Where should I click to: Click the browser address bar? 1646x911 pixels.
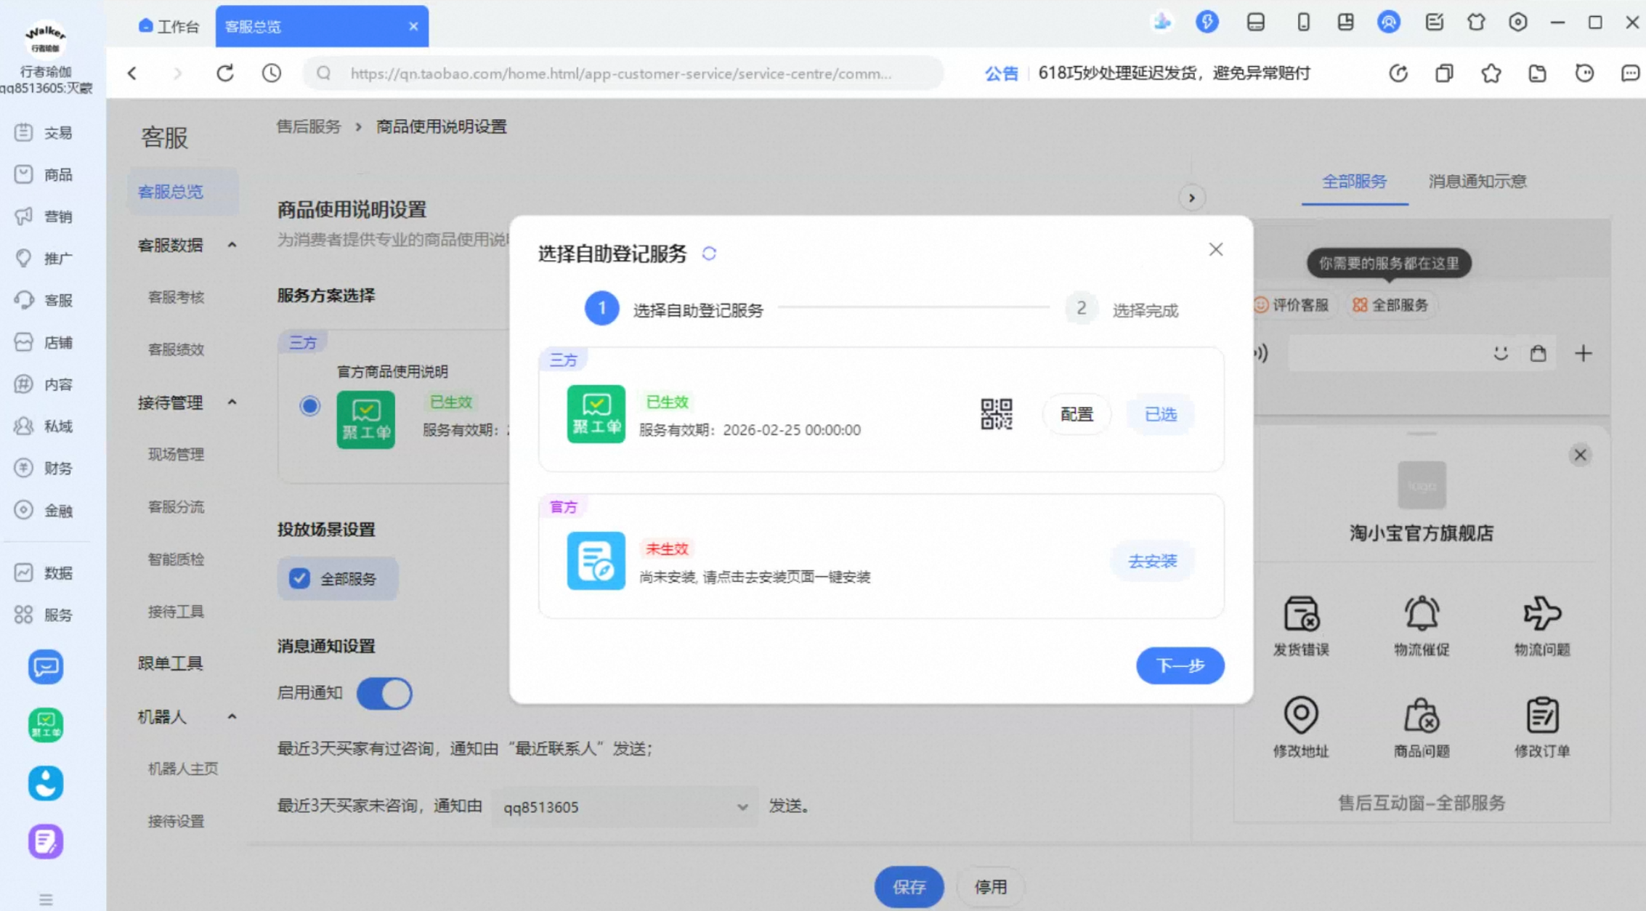[x=623, y=73]
